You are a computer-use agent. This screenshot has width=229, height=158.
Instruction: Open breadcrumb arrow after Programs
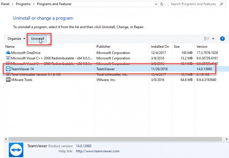[x=34, y=4]
